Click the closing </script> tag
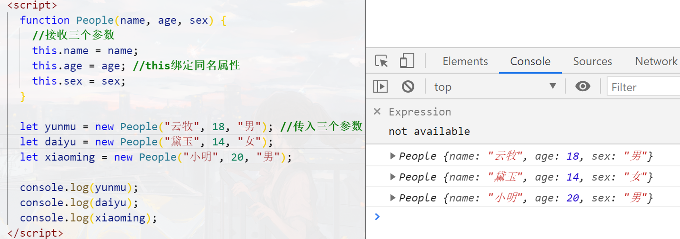680x239 pixels. (x=36, y=233)
